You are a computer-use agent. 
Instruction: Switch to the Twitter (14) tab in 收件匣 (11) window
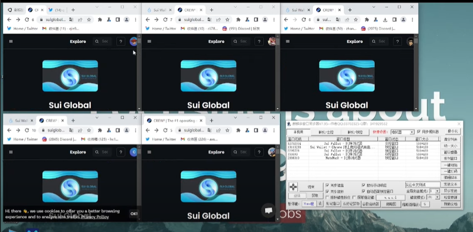[57, 10]
